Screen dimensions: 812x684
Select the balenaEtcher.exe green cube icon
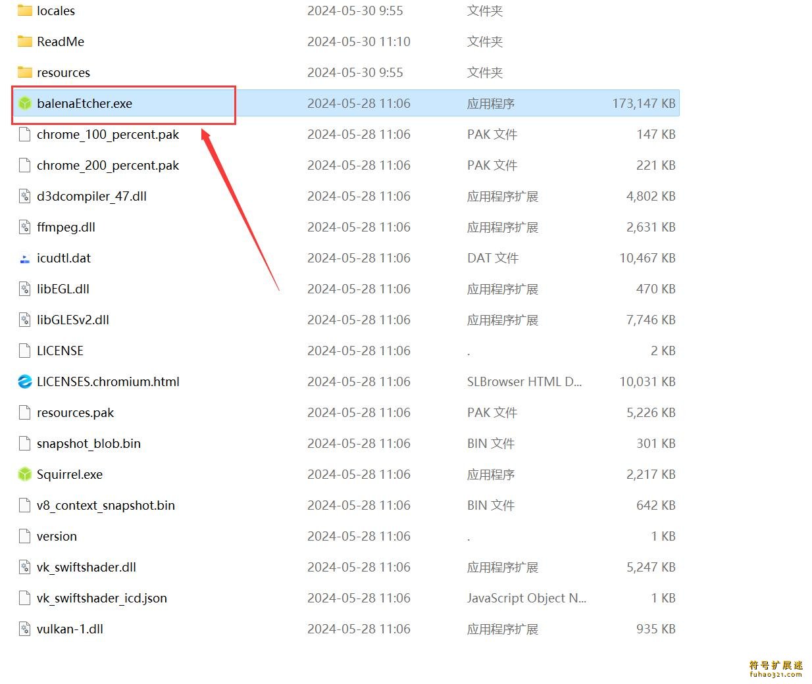[x=25, y=103]
